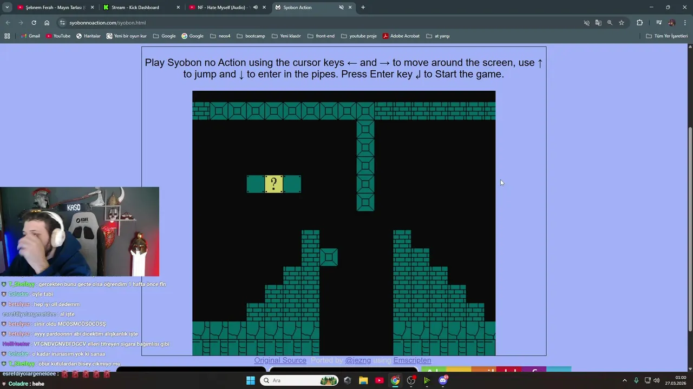Click the yellow question mark block in game
Screen dimensions: 693x389
[x=274, y=184]
